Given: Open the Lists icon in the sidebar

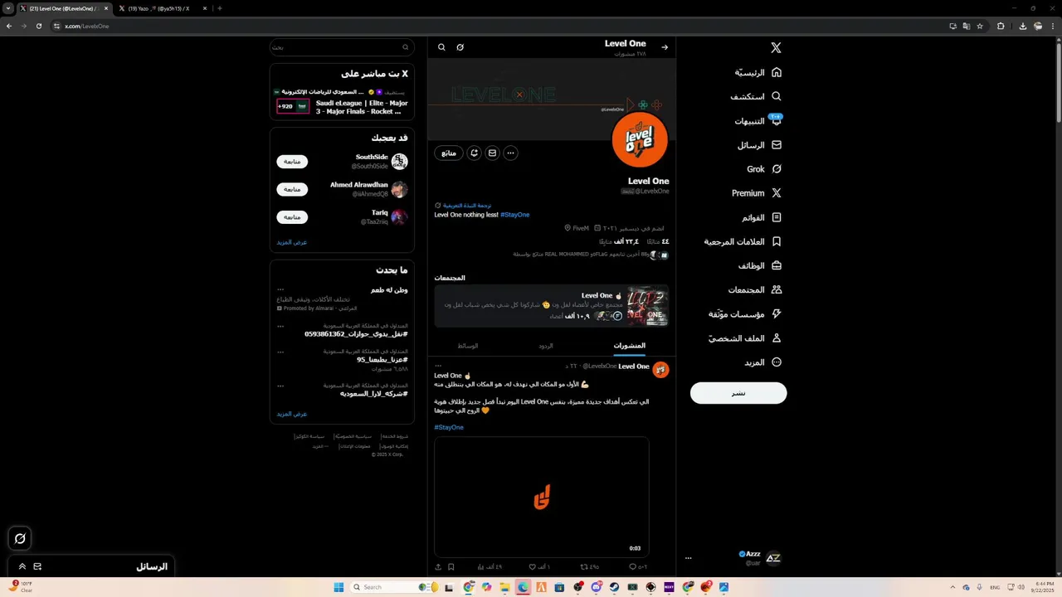Looking at the screenshot, I should [x=777, y=217].
